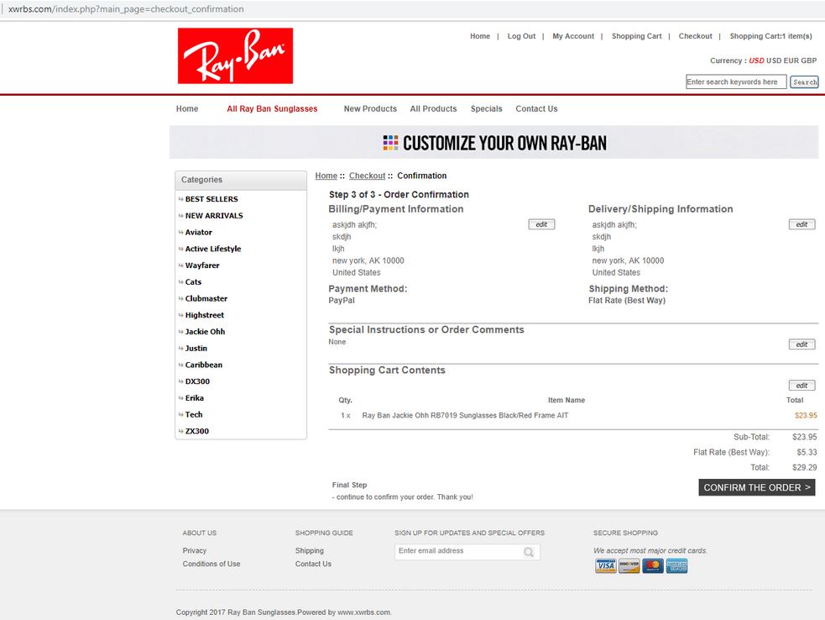Open Active Lifestyle category

(x=213, y=250)
